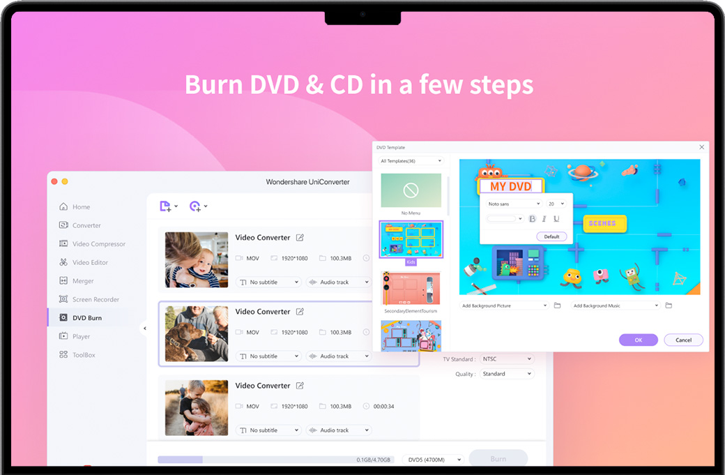
Task: Toggle the Underline text formatting icon
Action: click(556, 219)
